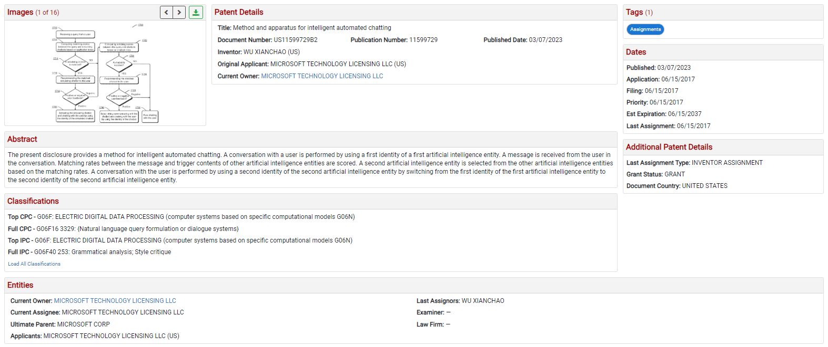Select the Entities section heading
828x347 pixels.
click(21, 285)
